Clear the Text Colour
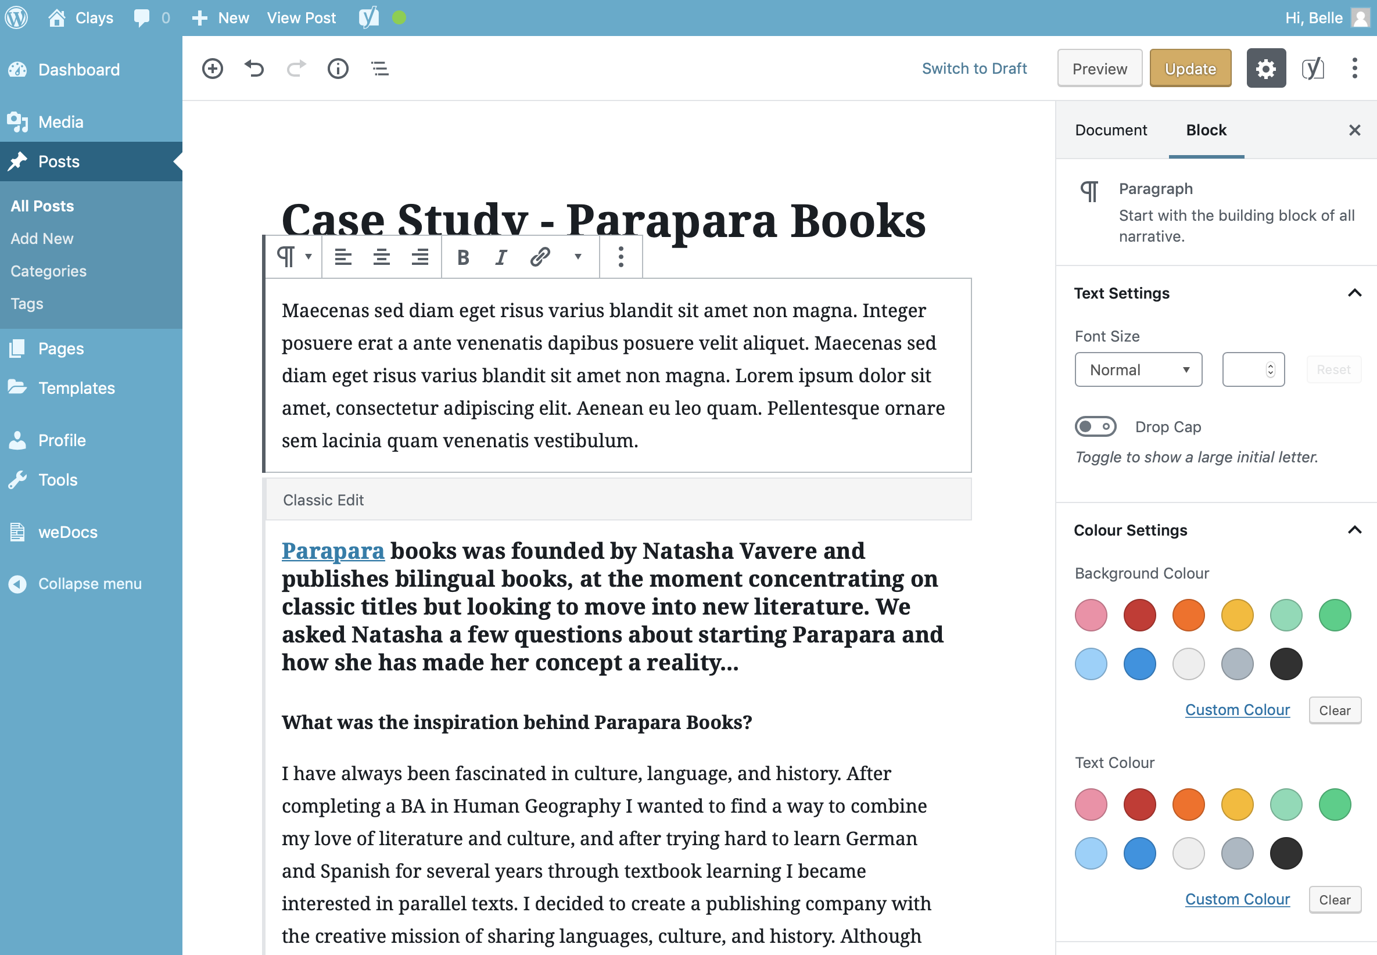This screenshot has height=955, width=1377. pos(1335,899)
